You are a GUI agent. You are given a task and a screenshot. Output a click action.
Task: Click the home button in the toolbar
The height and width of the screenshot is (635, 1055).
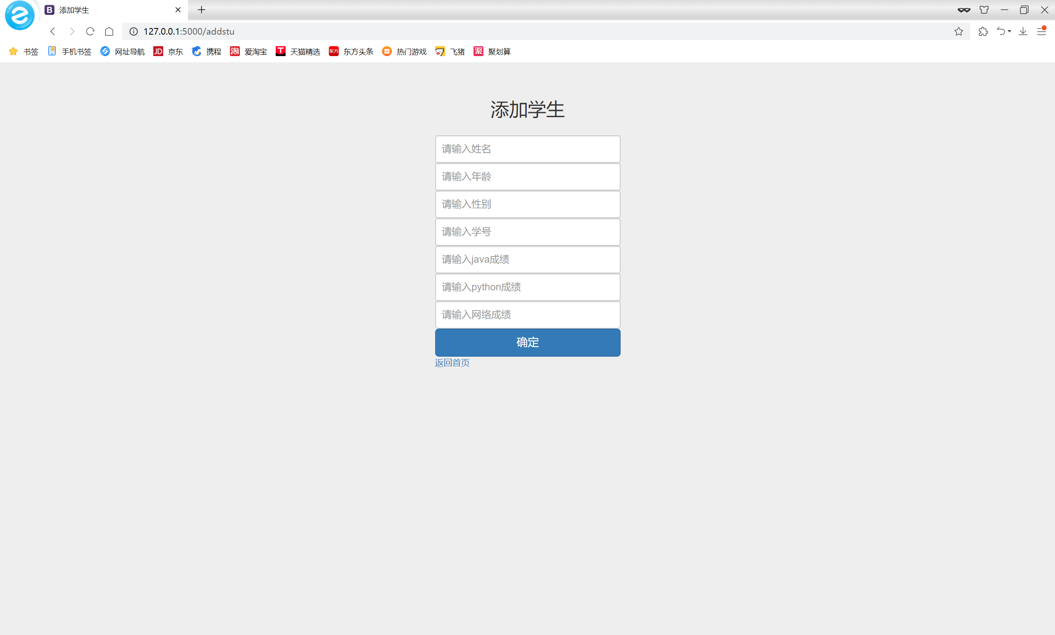click(x=109, y=31)
